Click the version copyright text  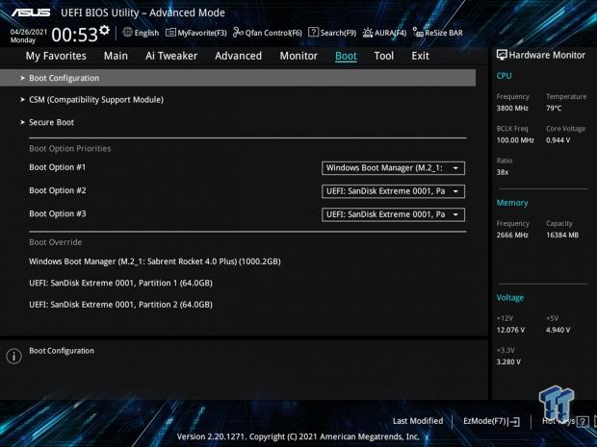[x=298, y=436]
